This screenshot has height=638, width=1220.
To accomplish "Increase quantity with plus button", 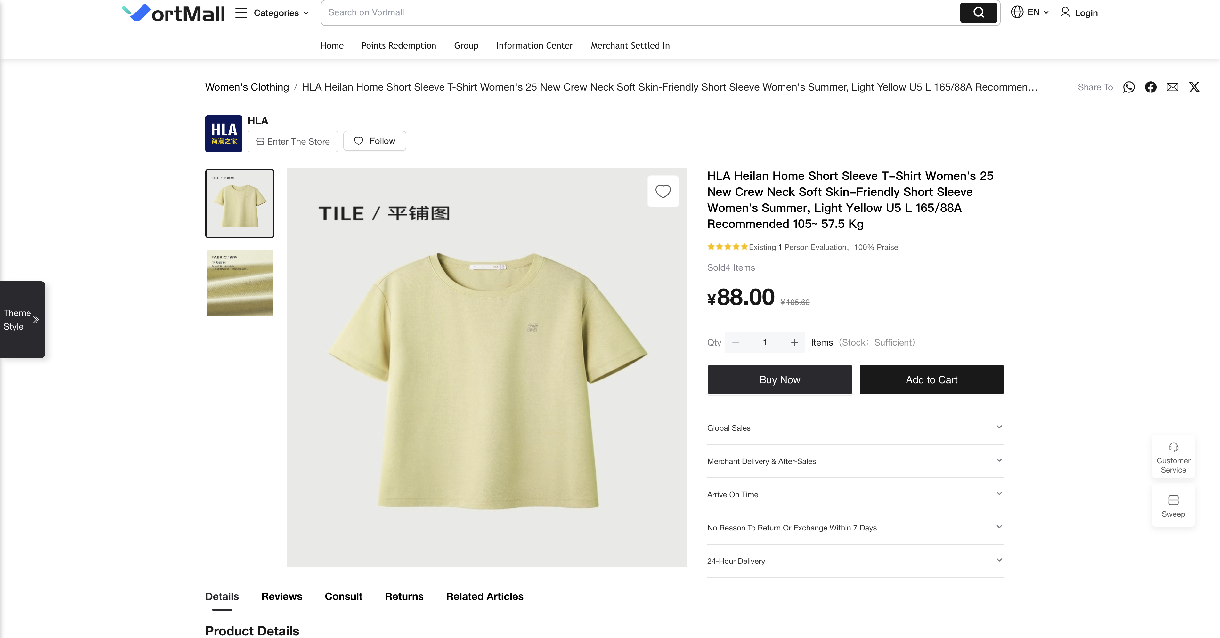I will (x=794, y=343).
